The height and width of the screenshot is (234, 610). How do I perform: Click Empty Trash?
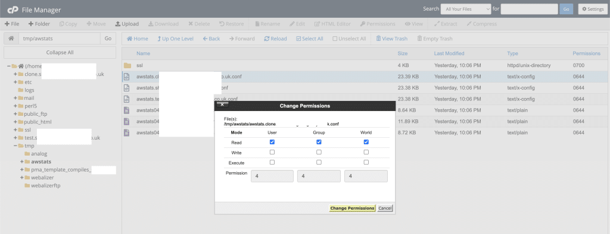tap(434, 39)
